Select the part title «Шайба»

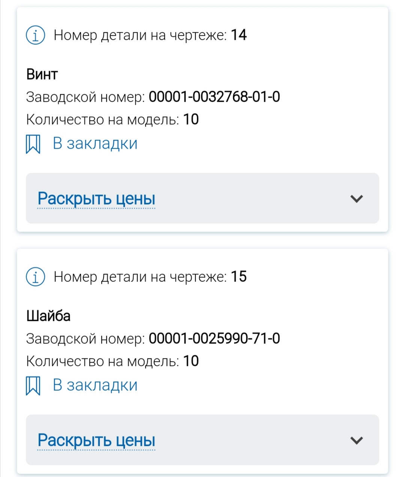coord(48,316)
